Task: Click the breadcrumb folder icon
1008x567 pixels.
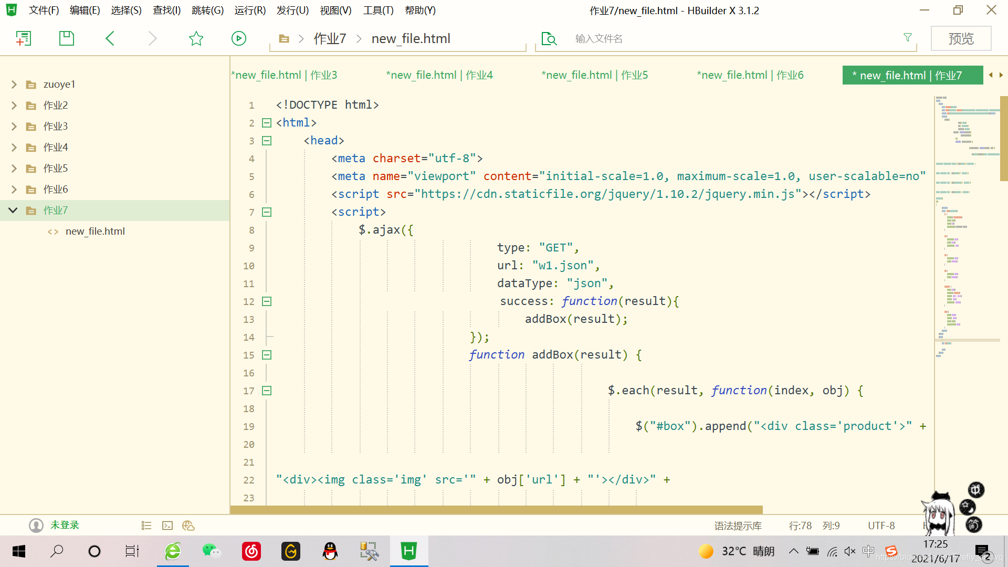Action: coord(284,39)
